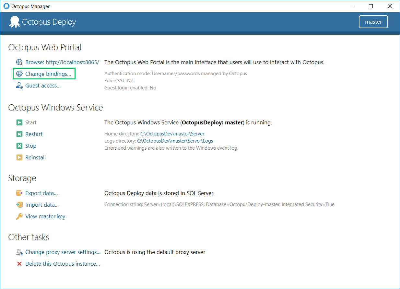This screenshot has width=400, height=289.
Task: Restart the Octopus Windows Service
Action: [34, 134]
